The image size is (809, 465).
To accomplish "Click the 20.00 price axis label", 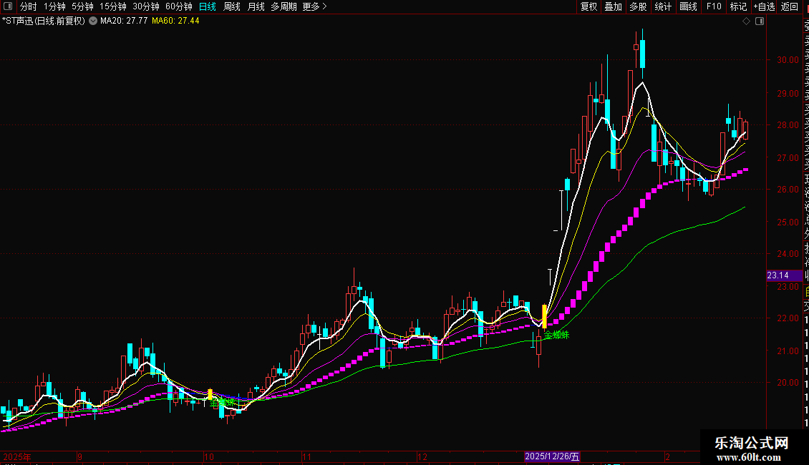I will tap(788, 383).
